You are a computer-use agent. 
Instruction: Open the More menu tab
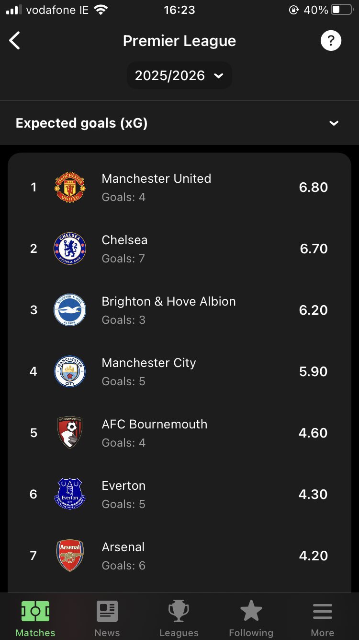coord(323,619)
